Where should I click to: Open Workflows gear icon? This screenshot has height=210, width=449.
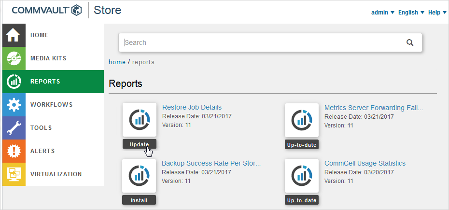(x=14, y=105)
